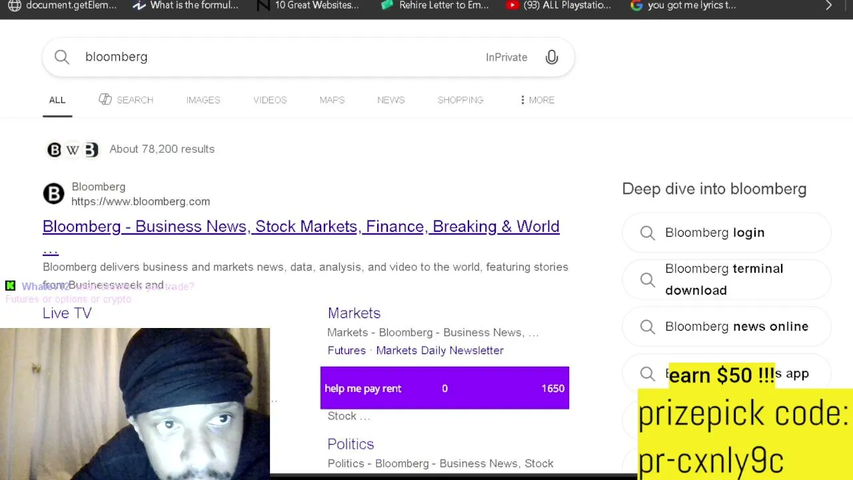Open the 'What is the formul...' bookmark

185,5
